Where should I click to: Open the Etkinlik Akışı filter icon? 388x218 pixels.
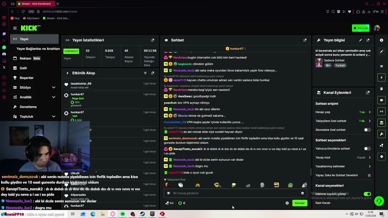click(145, 73)
